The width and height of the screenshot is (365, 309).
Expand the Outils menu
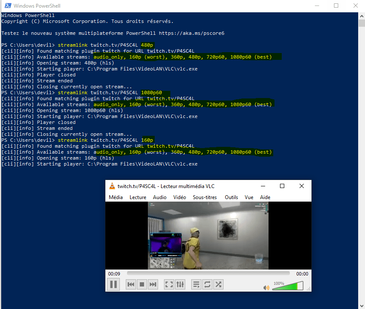coord(231,197)
